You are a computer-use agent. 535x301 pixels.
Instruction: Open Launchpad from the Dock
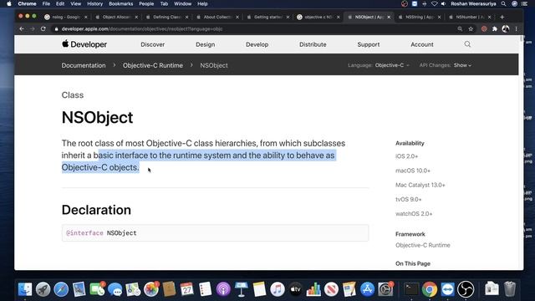pyautogui.click(x=43, y=289)
